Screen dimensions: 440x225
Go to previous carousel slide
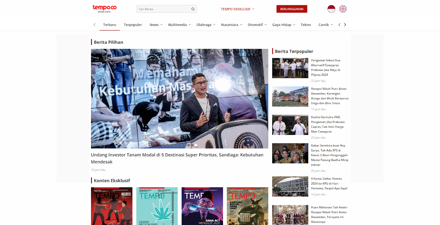coord(98,96)
